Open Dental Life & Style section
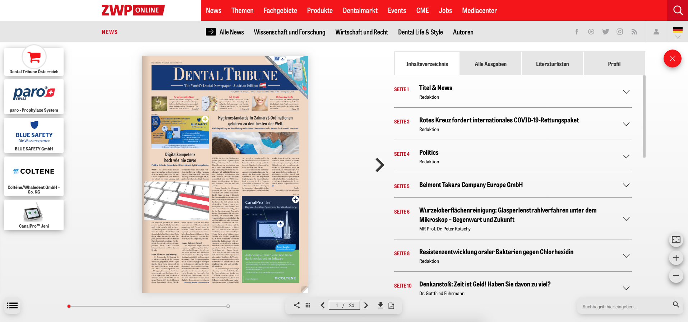The height and width of the screenshot is (322, 688). pos(420,32)
